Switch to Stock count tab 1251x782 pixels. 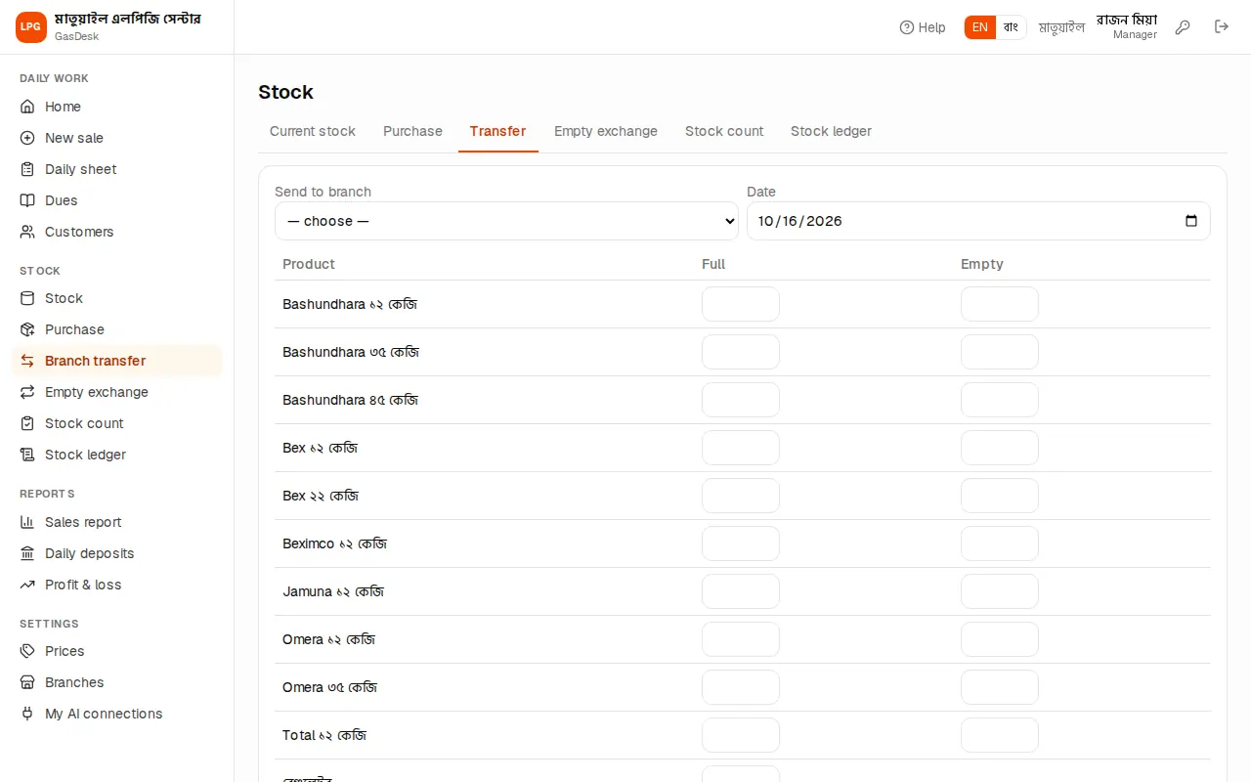point(724,131)
